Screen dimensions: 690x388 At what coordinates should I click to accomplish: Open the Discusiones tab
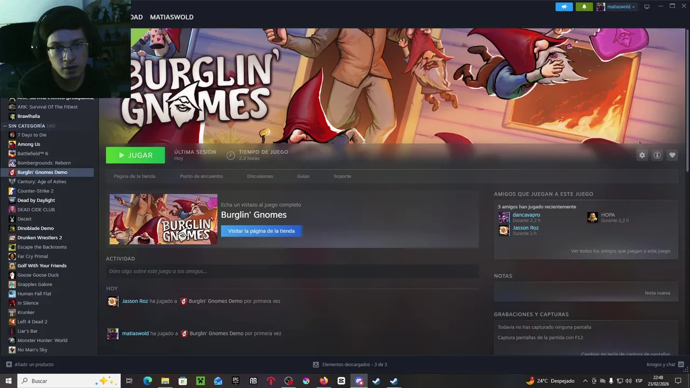260,176
